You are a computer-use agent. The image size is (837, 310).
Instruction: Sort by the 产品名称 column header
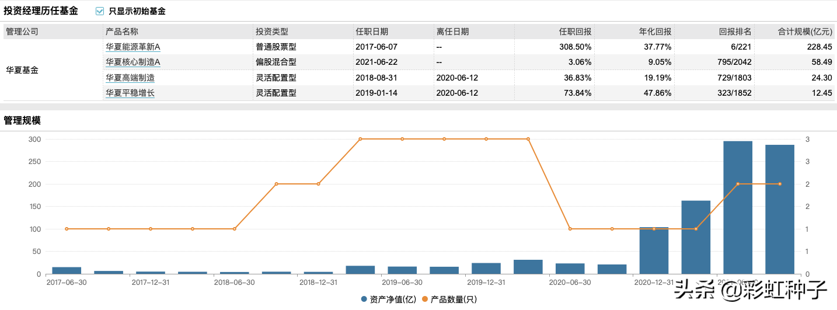click(x=122, y=32)
